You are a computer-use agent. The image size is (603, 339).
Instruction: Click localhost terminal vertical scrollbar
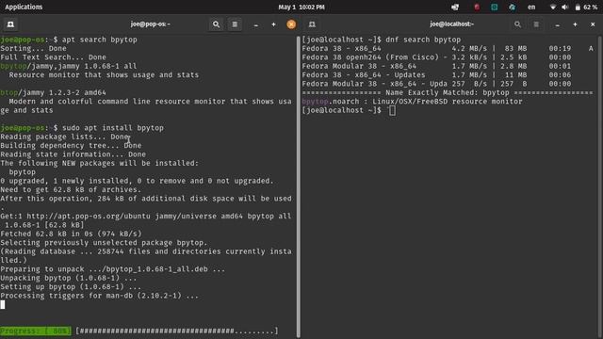[x=599, y=186]
